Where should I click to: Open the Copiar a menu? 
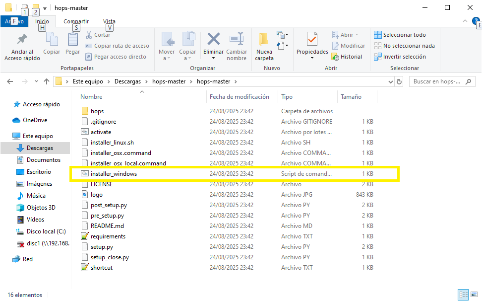[187, 47]
